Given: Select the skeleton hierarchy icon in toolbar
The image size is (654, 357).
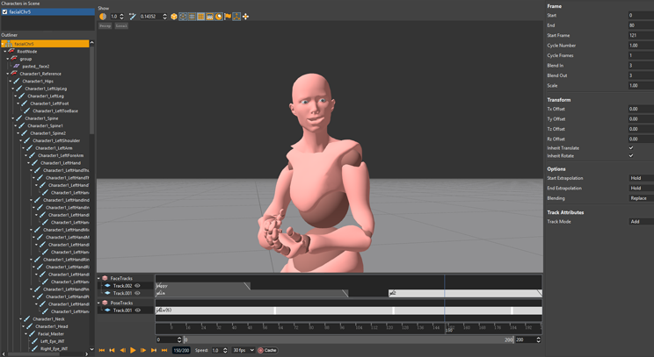Looking at the screenshot, I should coord(236,17).
